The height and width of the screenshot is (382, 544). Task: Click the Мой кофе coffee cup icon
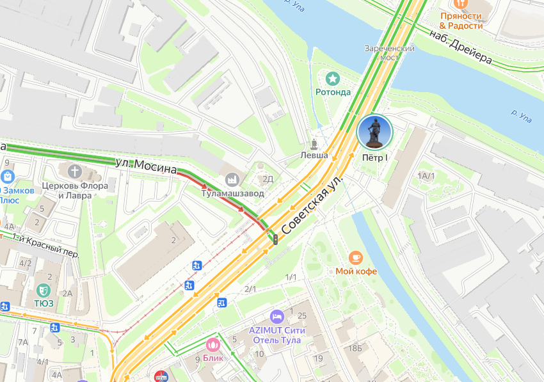[356, 258]
